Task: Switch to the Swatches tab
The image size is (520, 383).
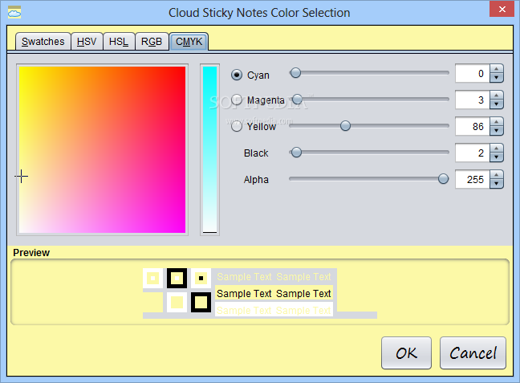Action: 43,42
